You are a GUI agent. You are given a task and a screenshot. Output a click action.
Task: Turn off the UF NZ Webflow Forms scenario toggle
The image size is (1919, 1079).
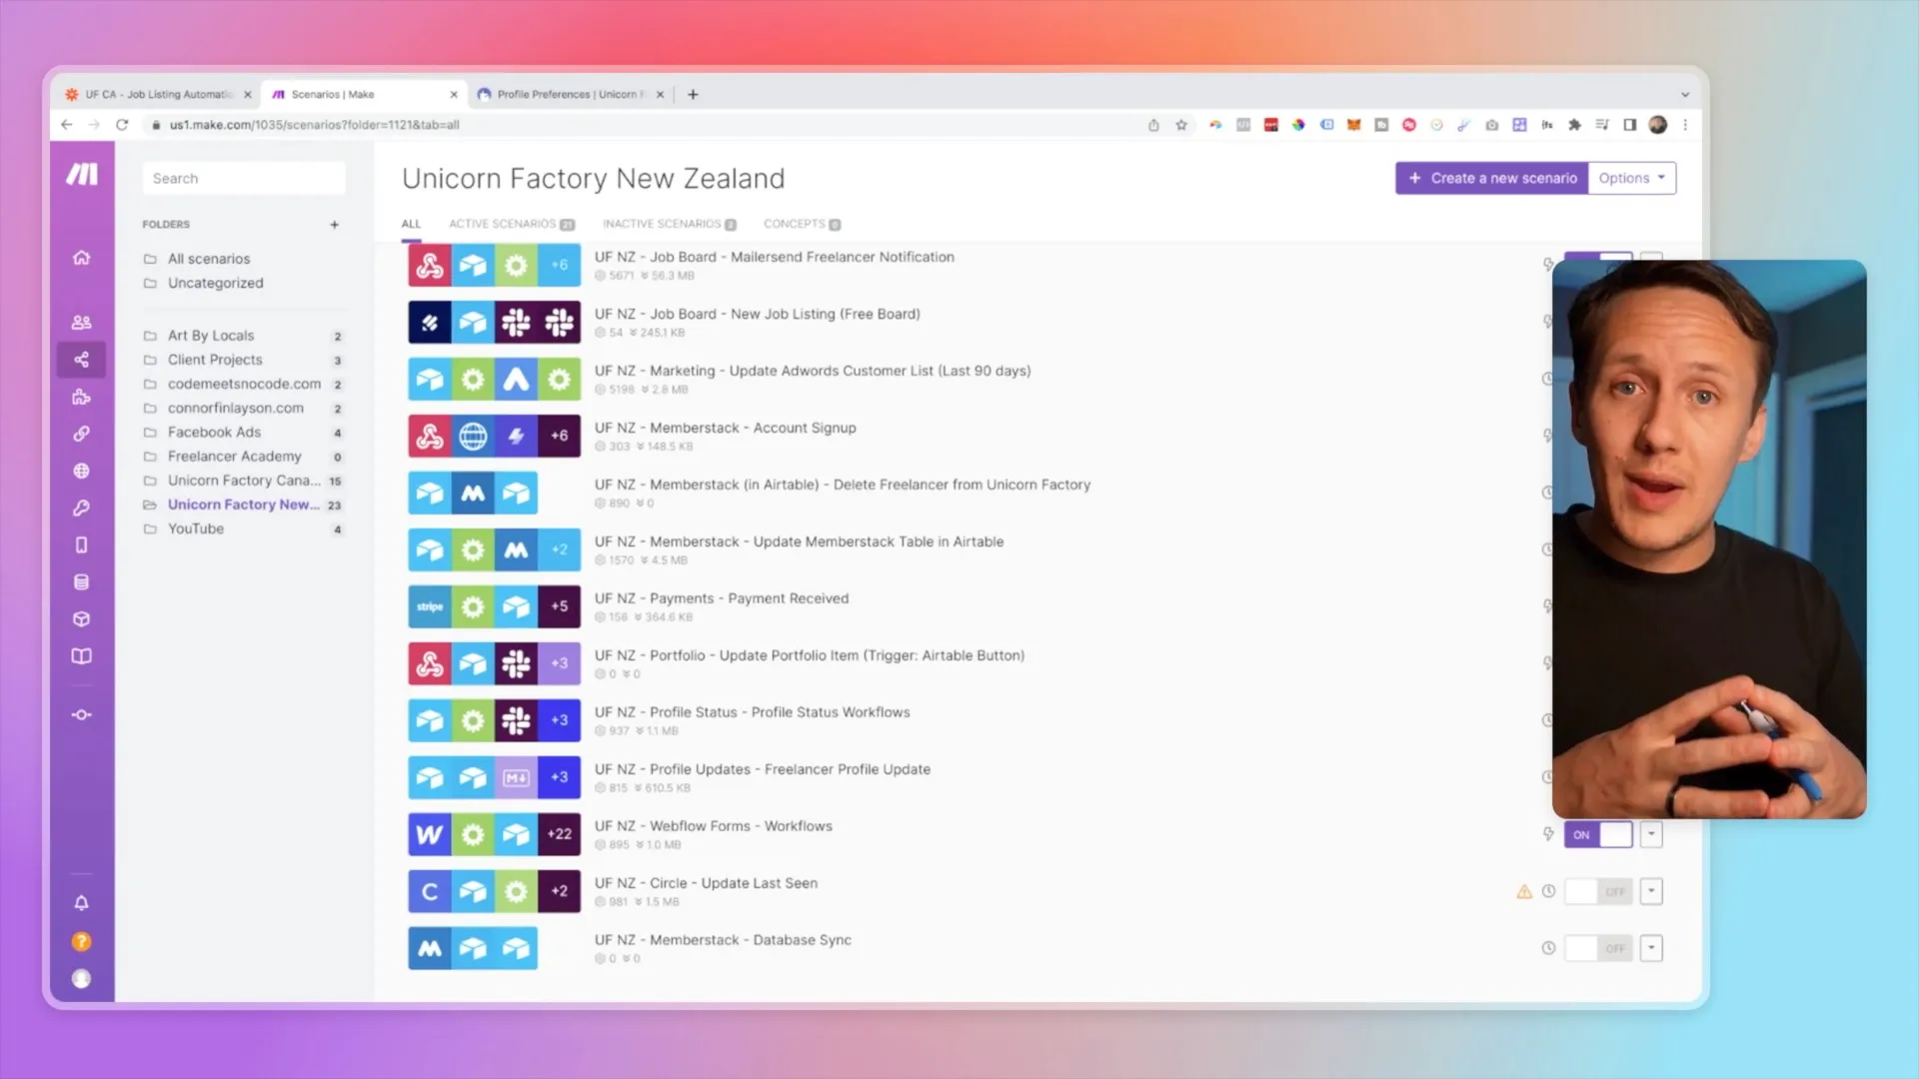point(1597,834)
